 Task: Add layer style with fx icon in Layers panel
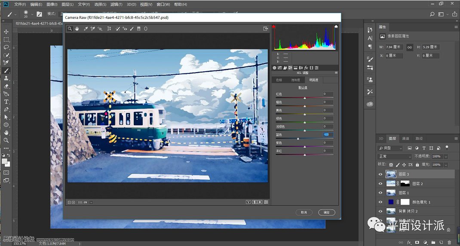point(409,243)
